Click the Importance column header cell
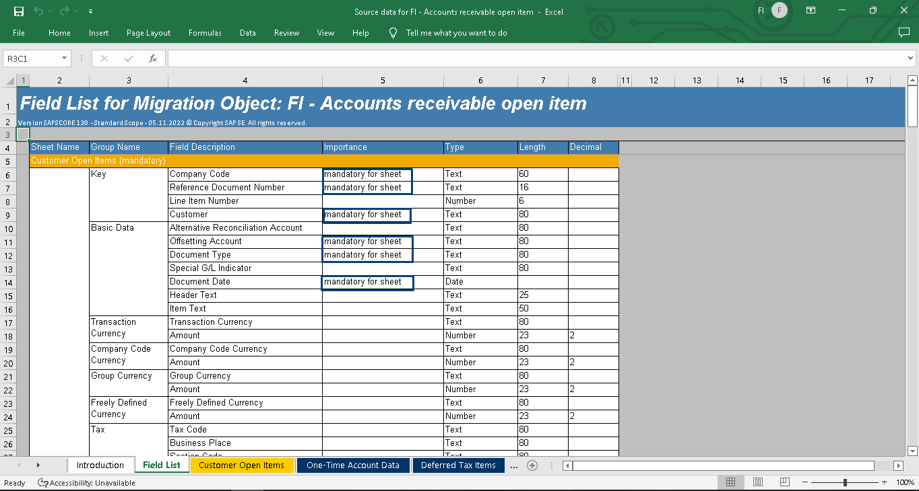Image resolution: width=919 pixels, height=491 pixels. click(x=383, y=147)
